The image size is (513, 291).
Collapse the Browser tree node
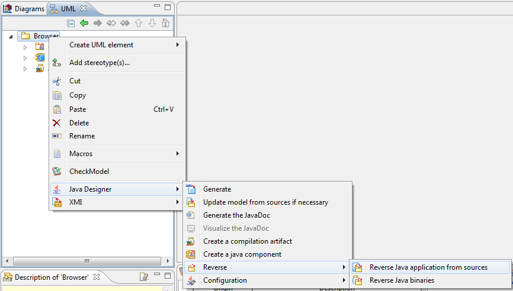tap(11, 37)
